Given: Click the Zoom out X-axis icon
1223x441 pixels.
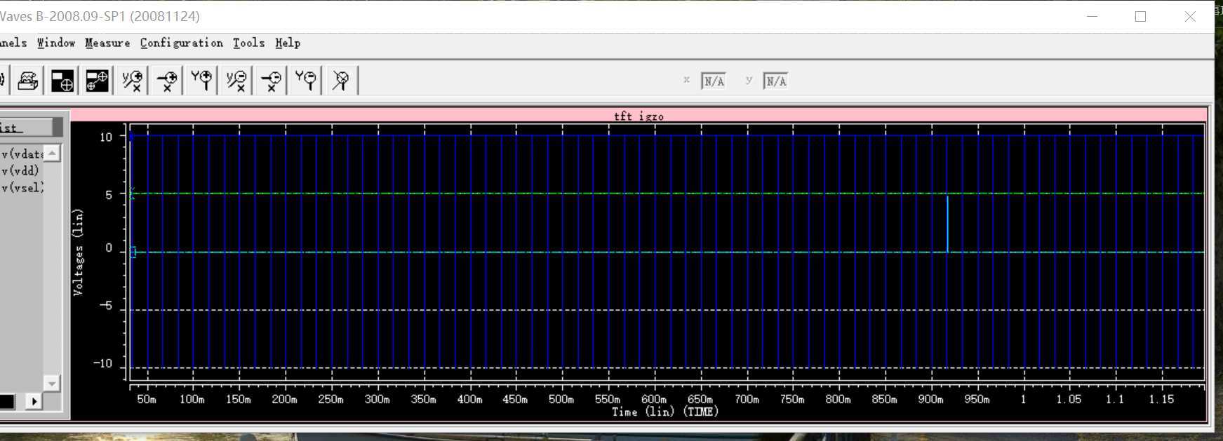Looking at the screenshot, I should tap(271, 81).
